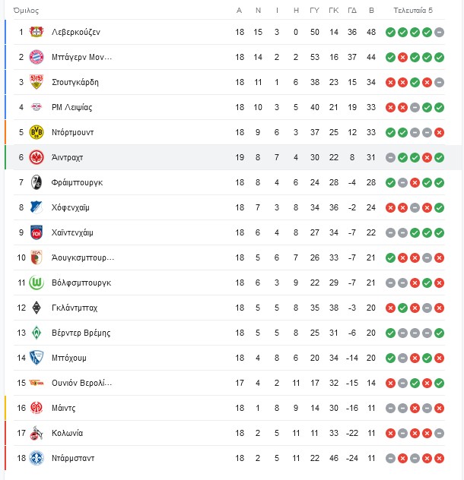Open the ΡΜ Λειψίας team link
This screenshot has height=480, width=464.
click(x=72, y=107)
